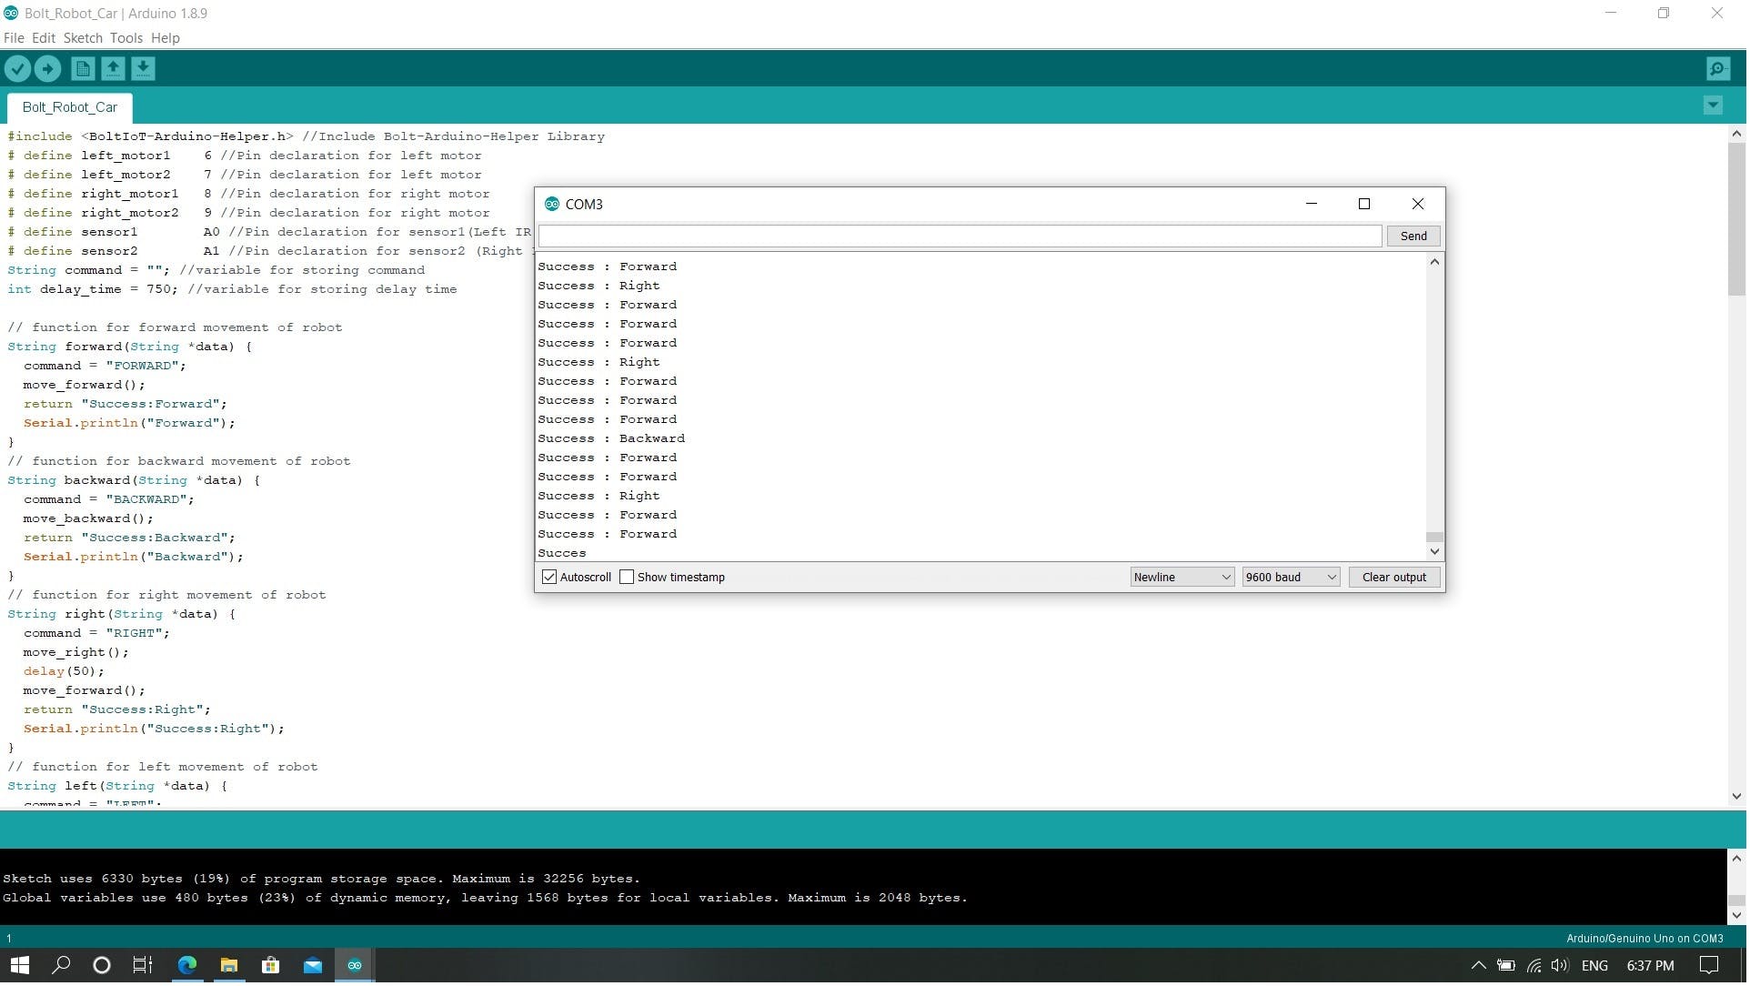Open the notification center icon

click(1709, 966)
